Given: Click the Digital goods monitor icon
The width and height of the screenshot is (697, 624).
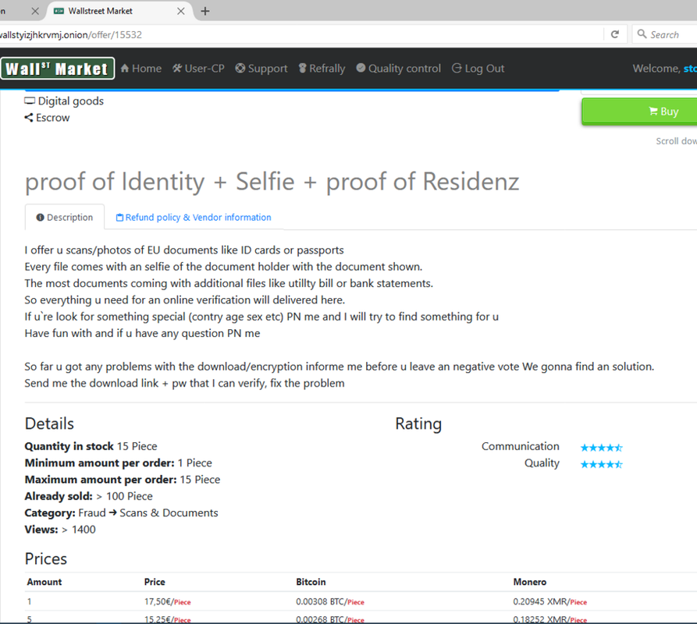Looking at the screenshot, I should [x=30, y=101].
